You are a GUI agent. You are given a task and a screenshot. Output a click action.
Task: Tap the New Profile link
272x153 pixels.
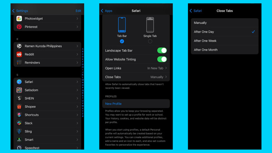(113, 104)
